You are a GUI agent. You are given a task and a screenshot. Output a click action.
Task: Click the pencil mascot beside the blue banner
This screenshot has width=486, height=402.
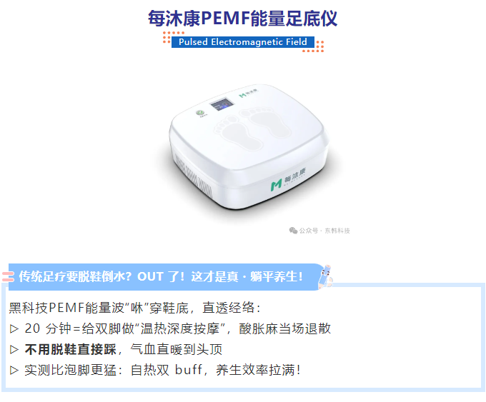(324, 276)
